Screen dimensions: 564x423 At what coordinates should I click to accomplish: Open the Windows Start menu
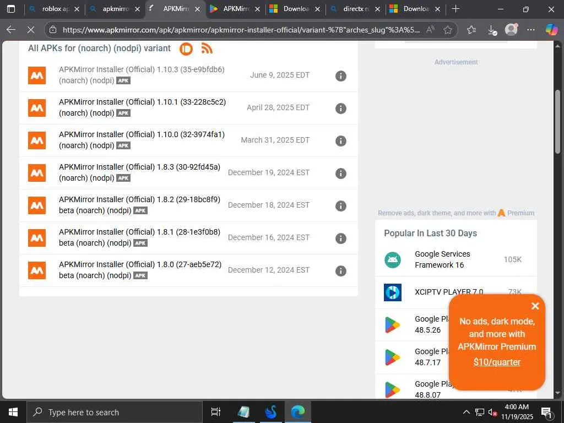[13, 412]
